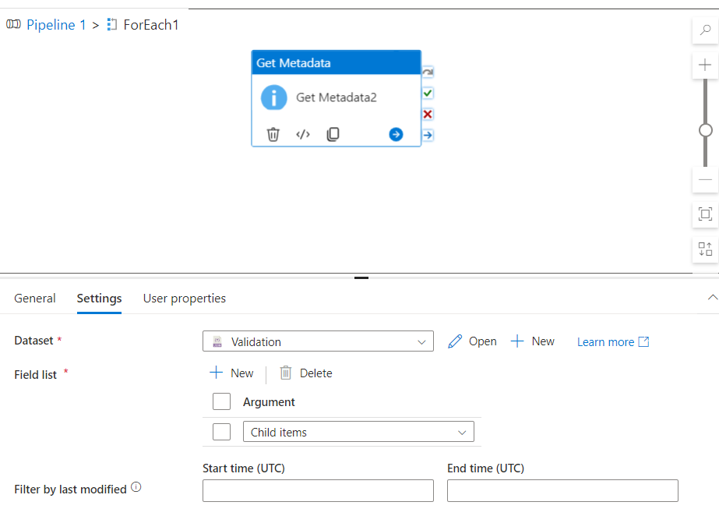Delete the Get Metadata2 activity via trash icon
Image resolution: width=719 pixels, height=516 pixels.
pyautogui.click(x=273, y=134)
